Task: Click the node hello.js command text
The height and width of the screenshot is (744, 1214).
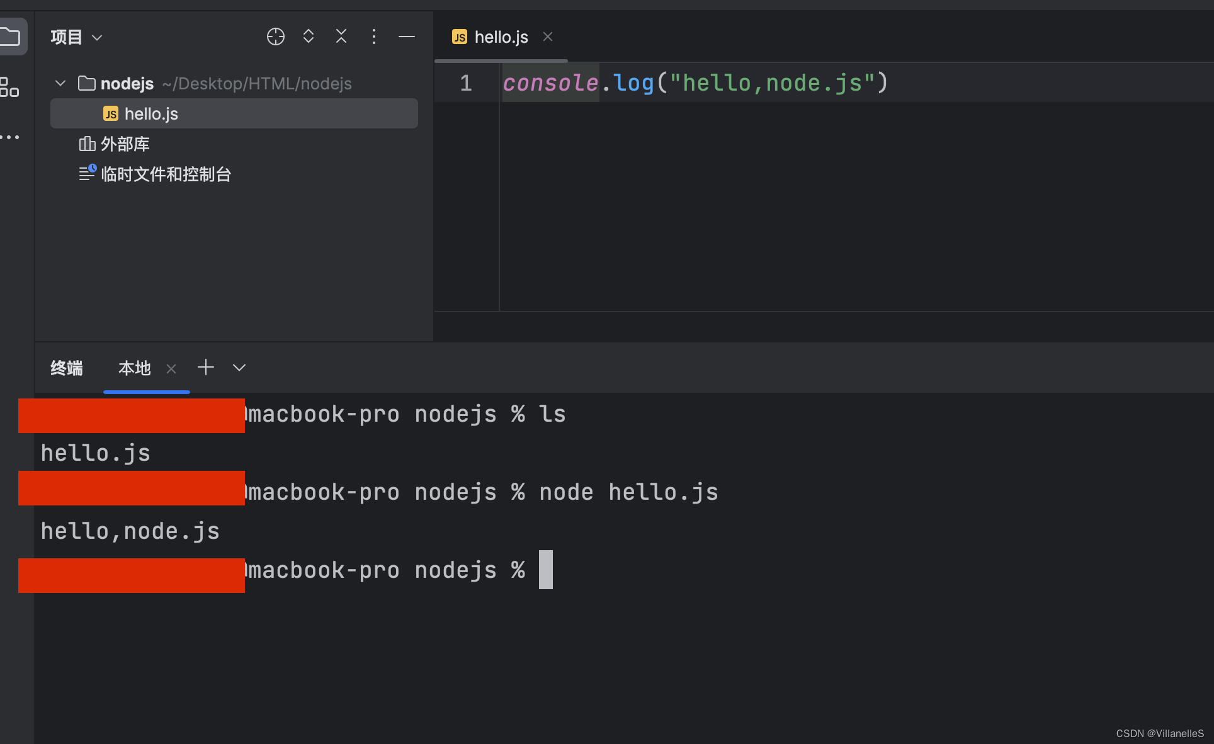Action: click(x=628, y=492)
